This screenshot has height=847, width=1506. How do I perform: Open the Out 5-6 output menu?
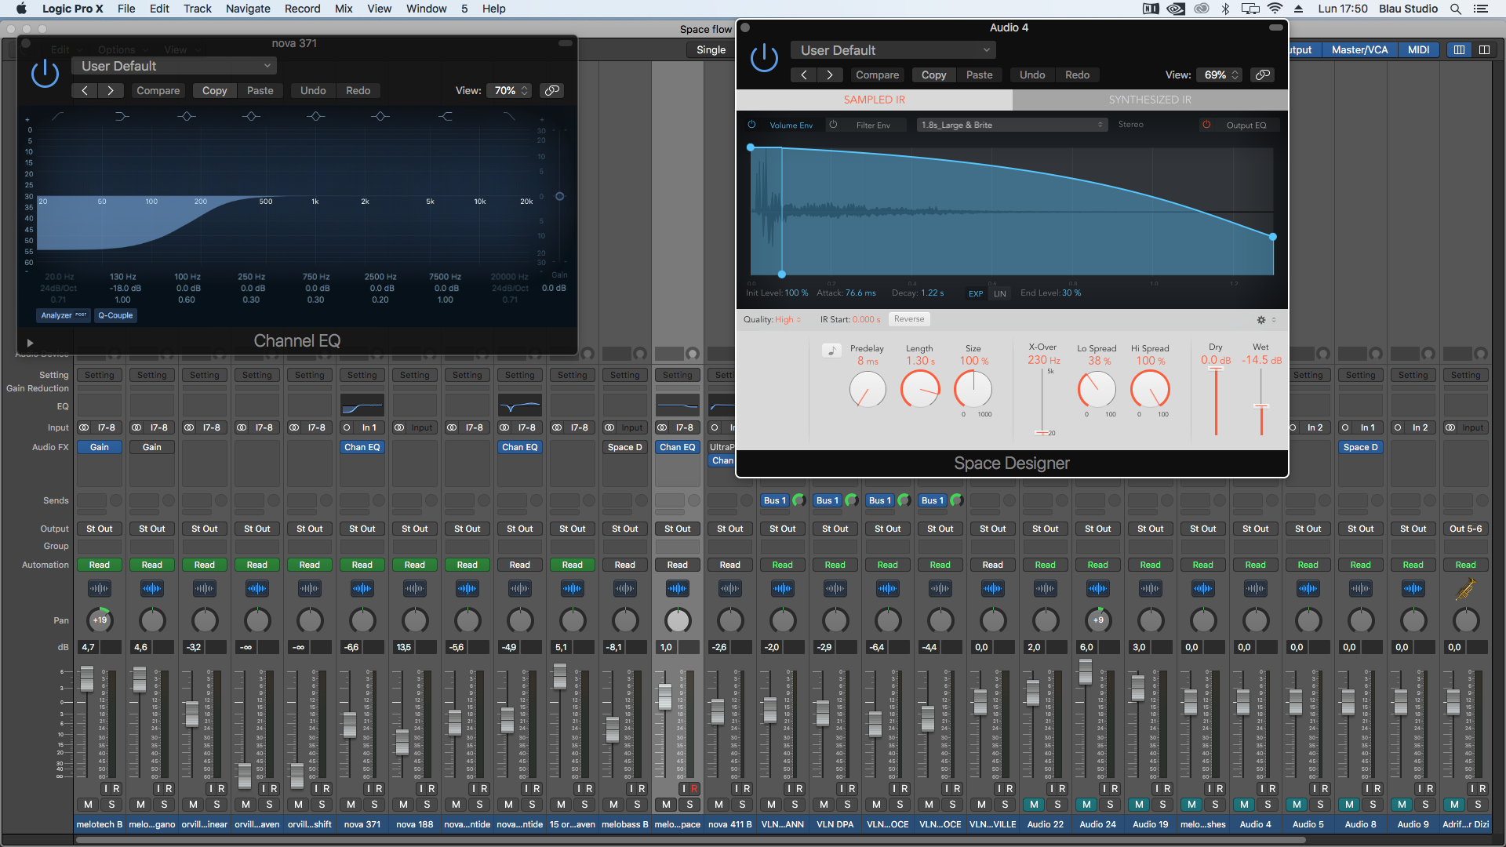tap(1465, 529)
